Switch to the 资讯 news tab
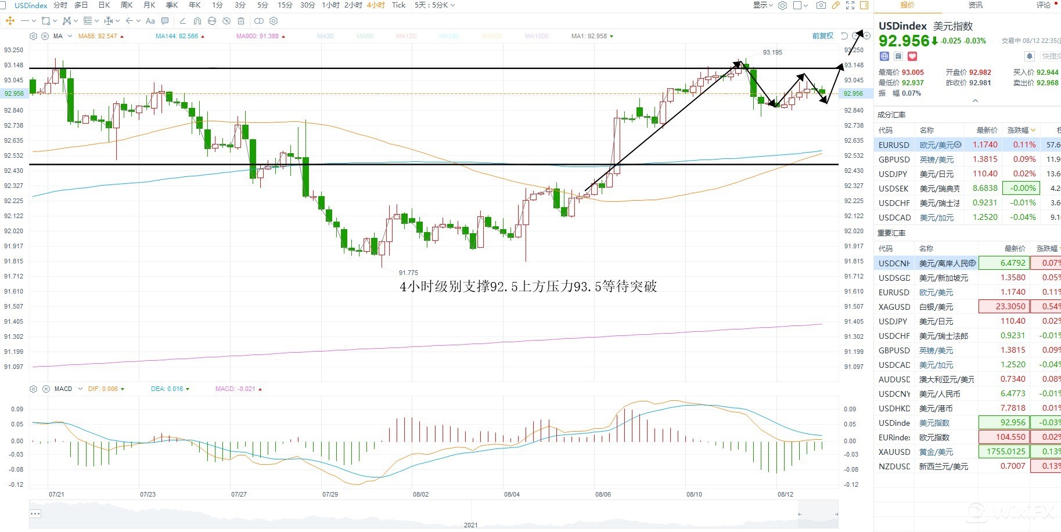The width and height of the screenshot is (1061, 532). tap(976, 5)
